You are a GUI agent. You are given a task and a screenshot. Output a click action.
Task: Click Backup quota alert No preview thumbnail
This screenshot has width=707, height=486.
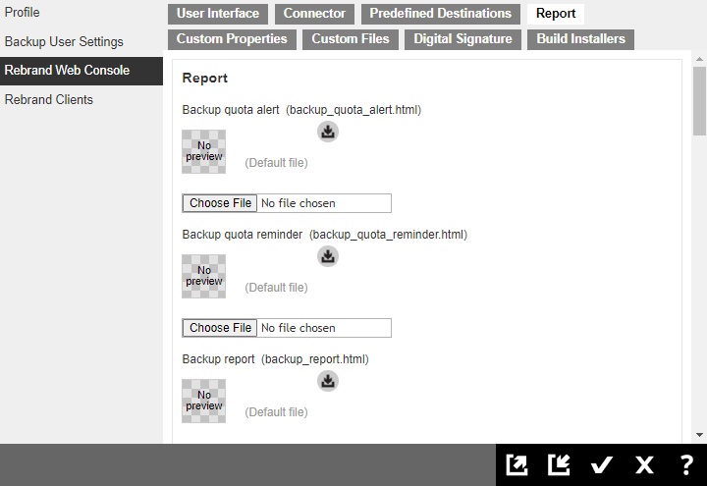[x=204, y=151]
